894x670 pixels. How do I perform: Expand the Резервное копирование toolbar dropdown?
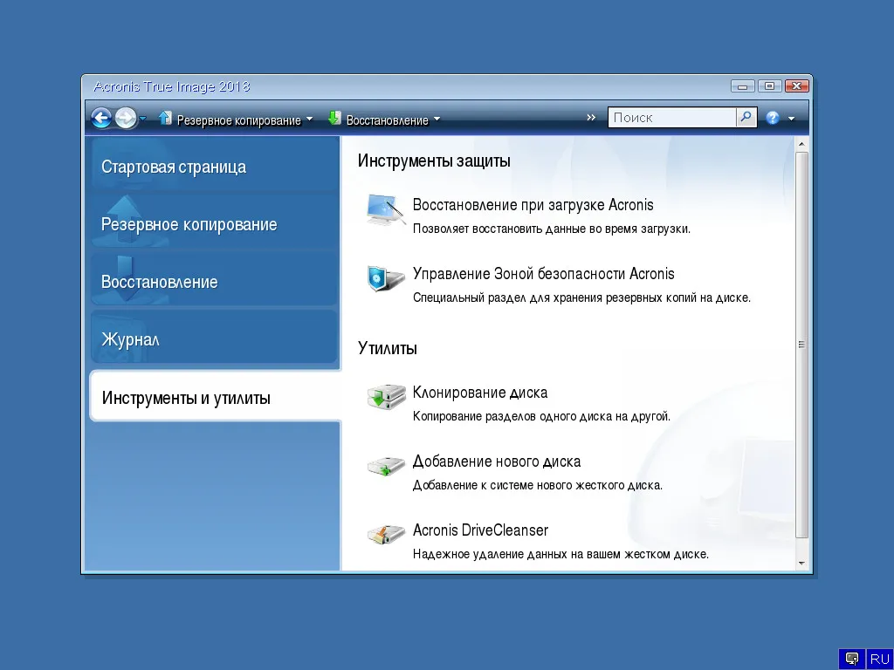pos(310,119)
